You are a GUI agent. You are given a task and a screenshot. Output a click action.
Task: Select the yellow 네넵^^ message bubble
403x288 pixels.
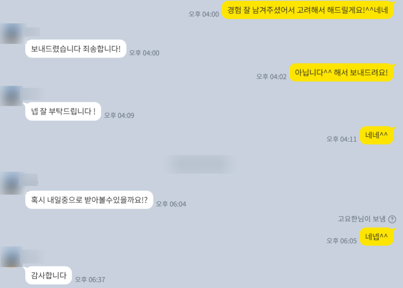click(x=376, y=237)
